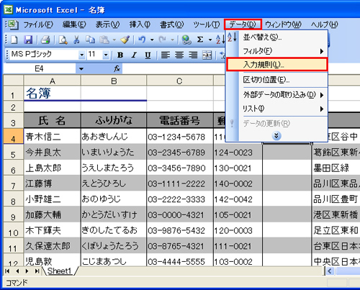
Task: Toggle Bold formatting
Action: point(120,55)
